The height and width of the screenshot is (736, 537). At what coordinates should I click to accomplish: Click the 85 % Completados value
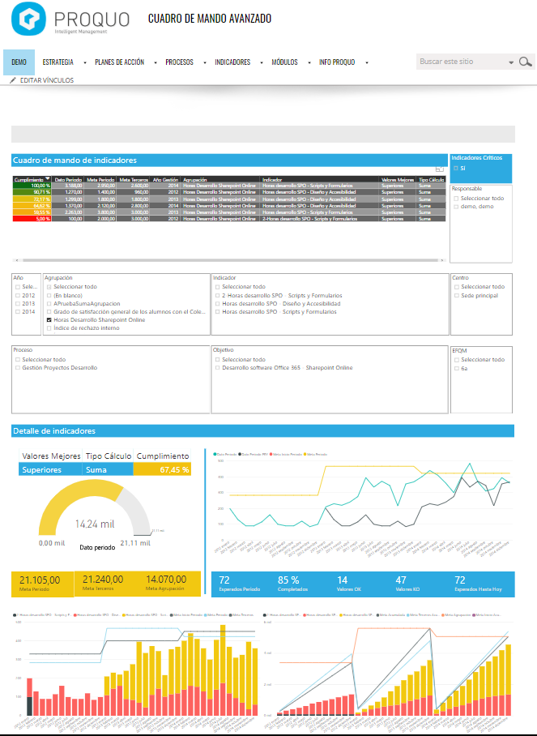click(x=288, y=580)
